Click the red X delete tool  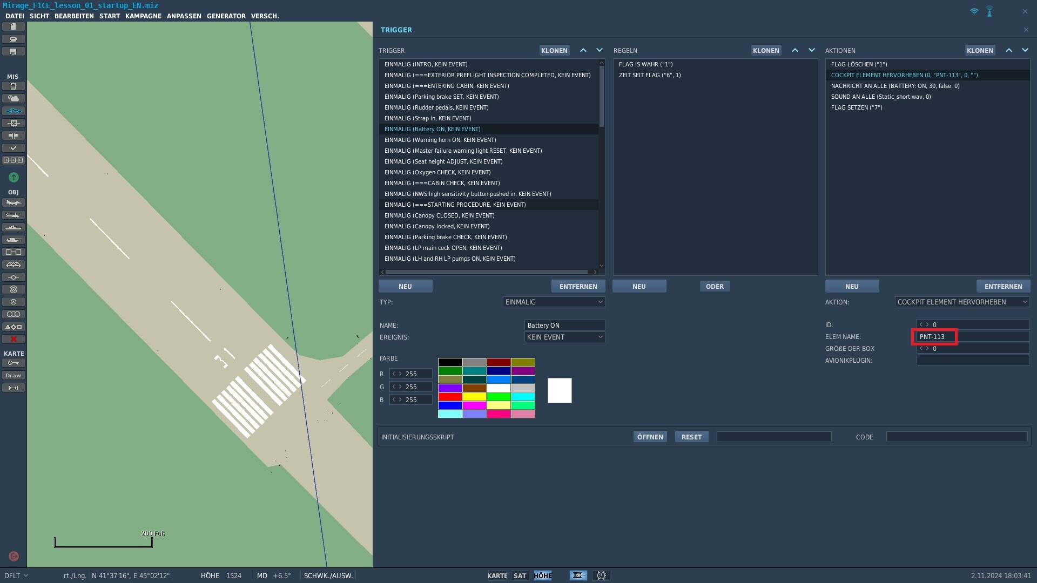(x=14, y=339)
